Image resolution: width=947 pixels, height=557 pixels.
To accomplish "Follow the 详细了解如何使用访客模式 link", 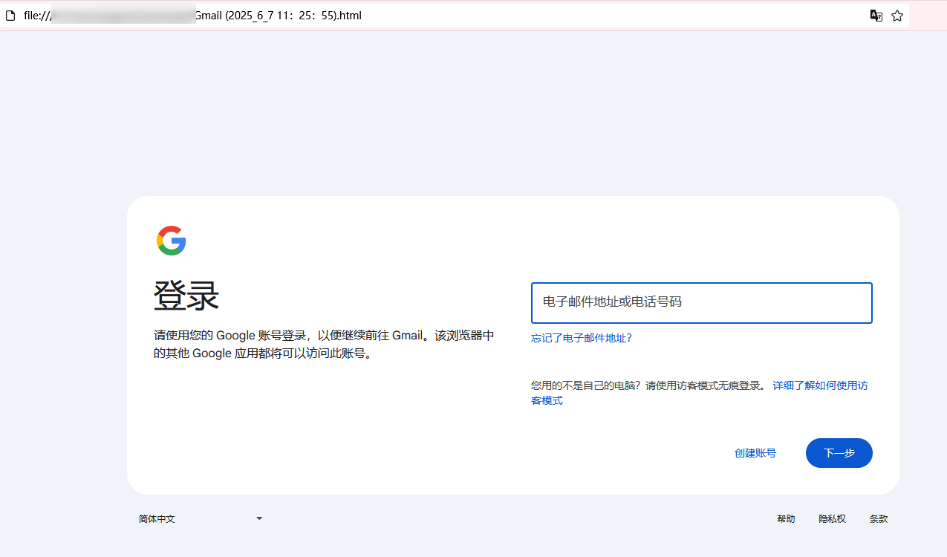I will (x=699, y=393).
